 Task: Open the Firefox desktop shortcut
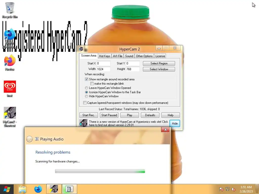tap(10, 63)
